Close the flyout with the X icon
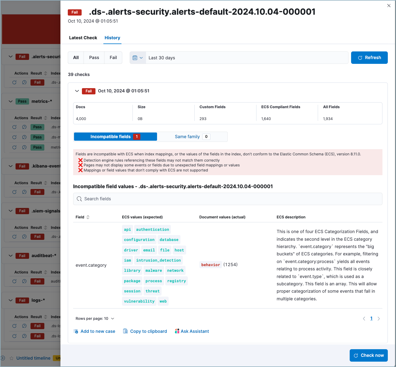Viewport: 396px width, 367px height. tap(389, 6)
